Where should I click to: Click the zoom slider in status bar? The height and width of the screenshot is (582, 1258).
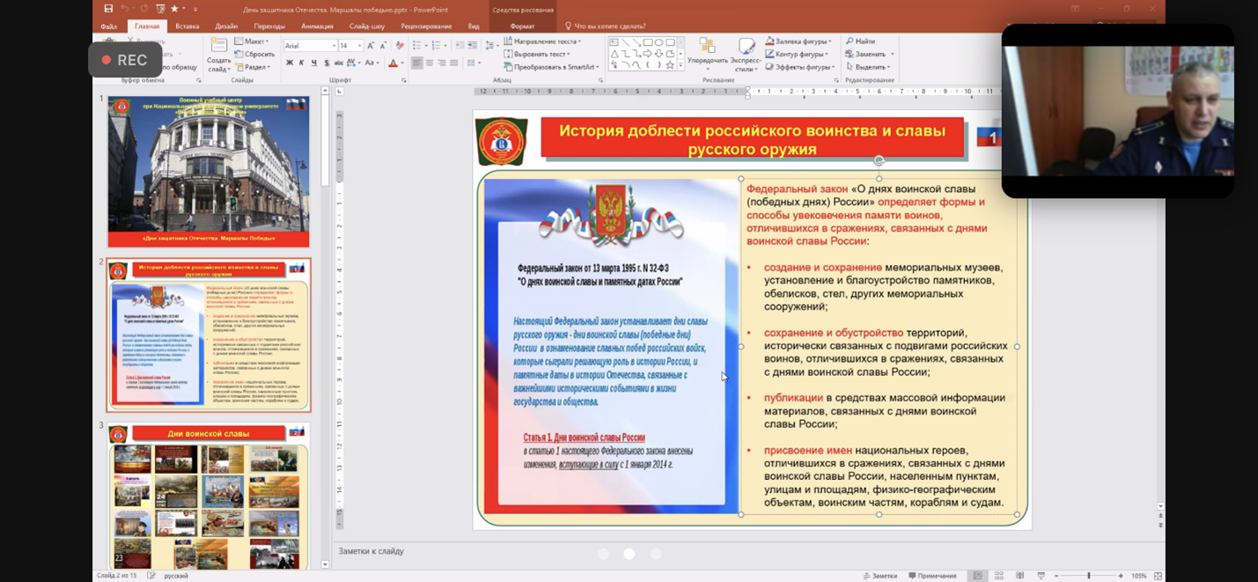tap(1088, 576)
